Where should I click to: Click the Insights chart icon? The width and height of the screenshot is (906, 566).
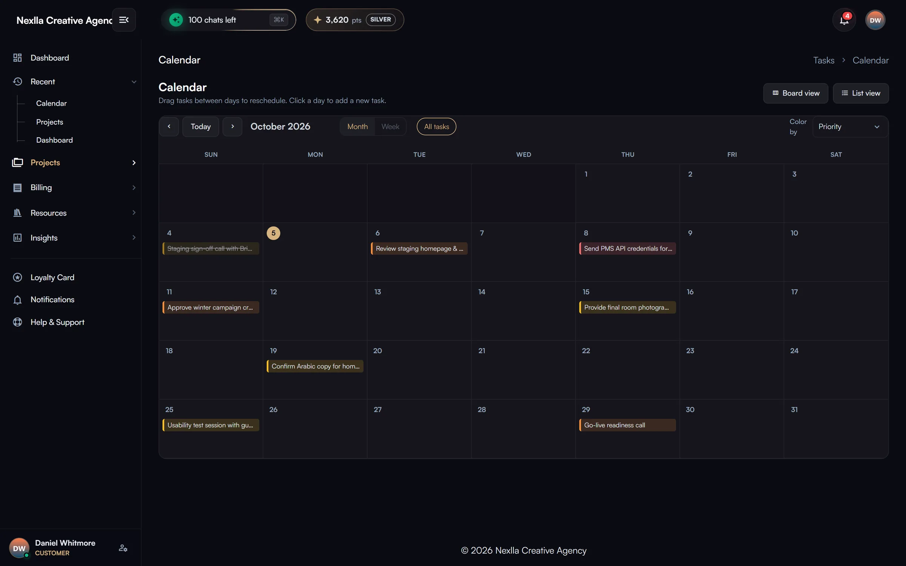tap(17, 238)
